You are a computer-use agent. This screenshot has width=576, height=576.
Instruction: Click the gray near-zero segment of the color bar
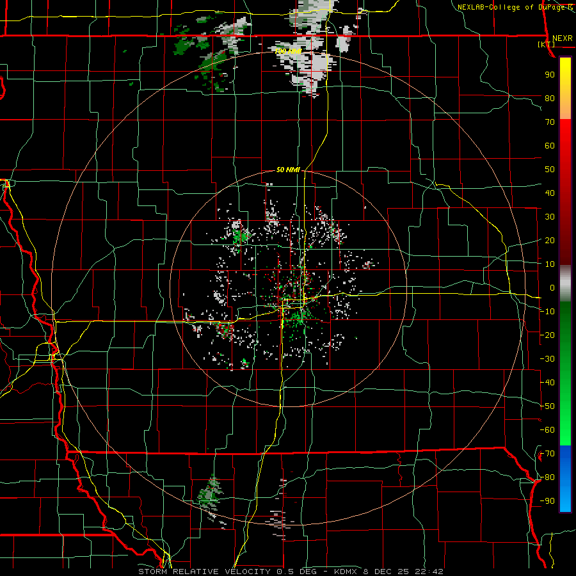point(565,284)
